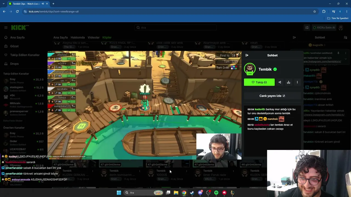
Task: Open the Chrome tab search dropdown arrow
Action: 4,4
